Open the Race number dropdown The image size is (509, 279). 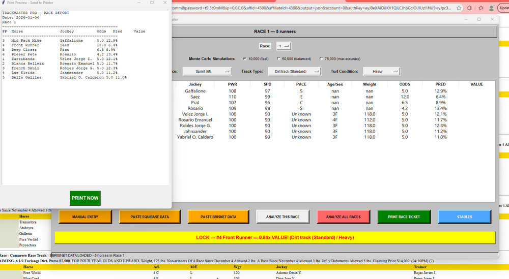coord(284,46)
